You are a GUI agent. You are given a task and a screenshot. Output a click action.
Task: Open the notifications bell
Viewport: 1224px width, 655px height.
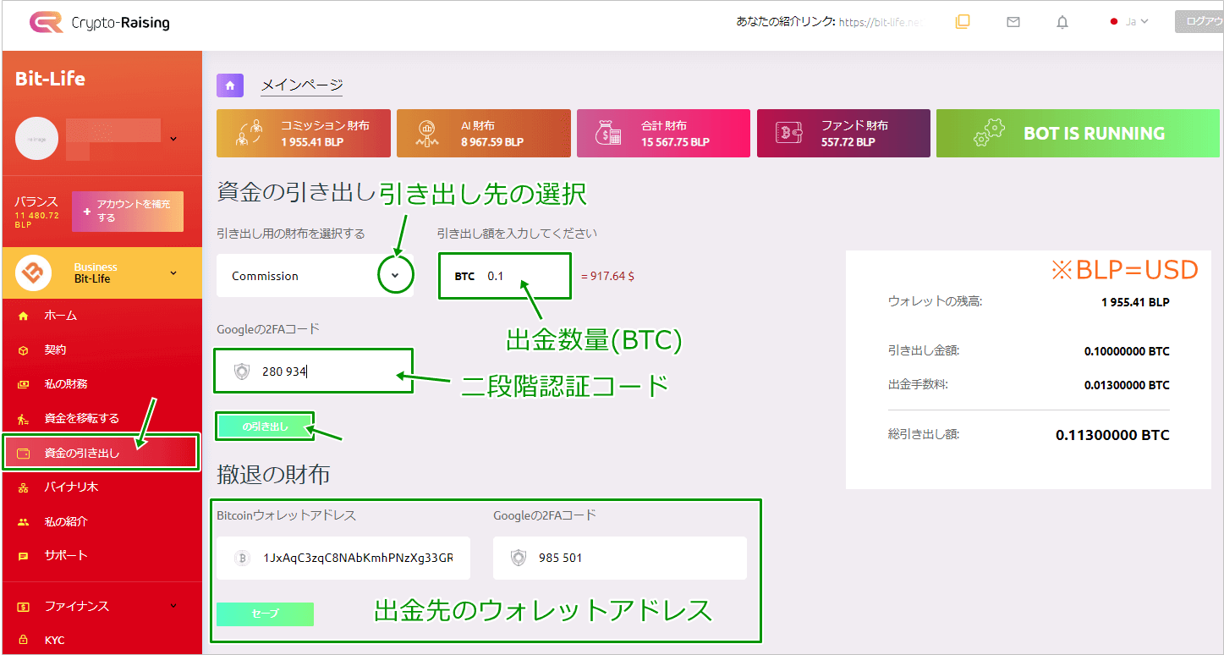(x=1062, y=22)
